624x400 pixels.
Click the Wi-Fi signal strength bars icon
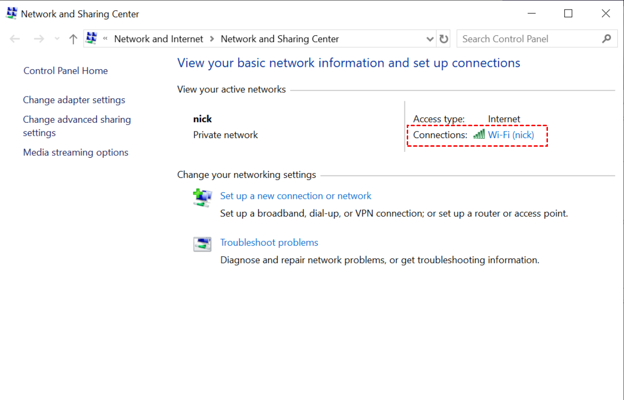point(479,135)
